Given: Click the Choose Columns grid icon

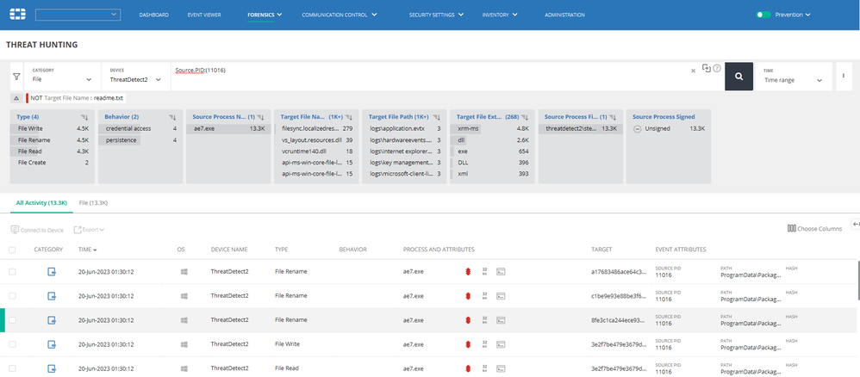Looking at the screenshot, I should (791, 228).
